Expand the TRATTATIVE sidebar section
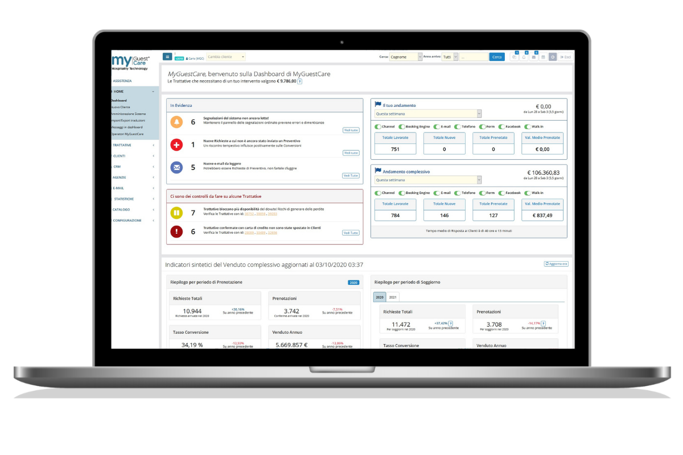This screenshot has height=455, width=683. coord(122,144)
